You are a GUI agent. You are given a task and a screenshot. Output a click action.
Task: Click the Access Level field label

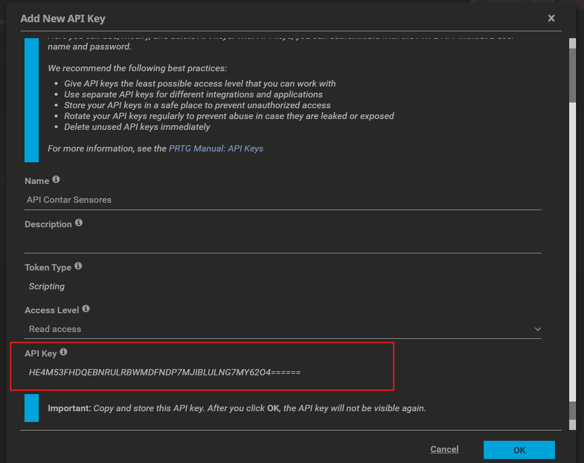(52, 310)
